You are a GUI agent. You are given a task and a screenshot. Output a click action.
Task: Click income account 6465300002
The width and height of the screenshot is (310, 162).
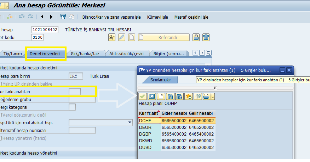pos(201,148)
